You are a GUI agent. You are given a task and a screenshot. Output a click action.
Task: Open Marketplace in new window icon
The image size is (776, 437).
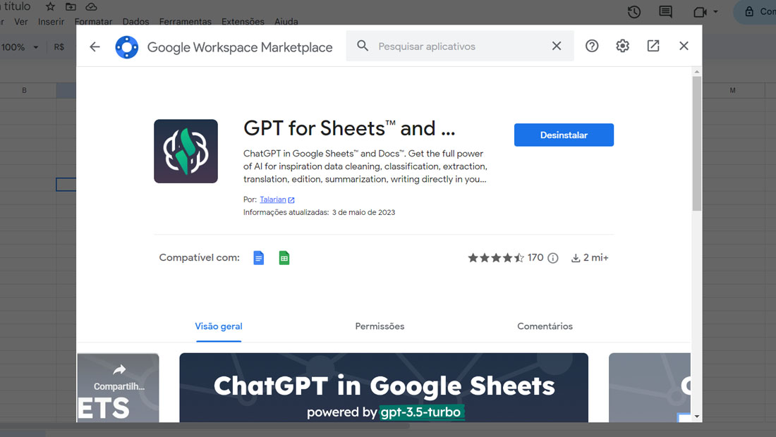[653, 46]
